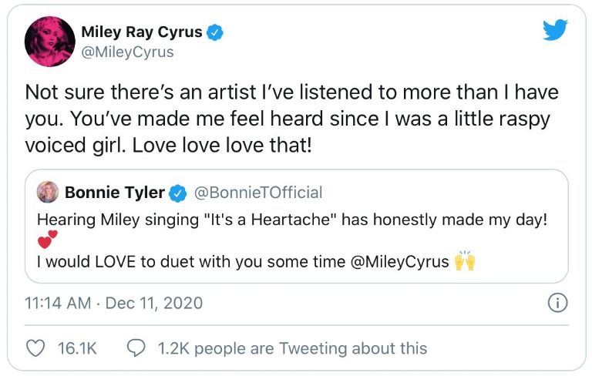Open Miley Cyrus's profile picture
The height and width of the screenshot is (376, 592).
pyautogui.click(x=49, y=42)
